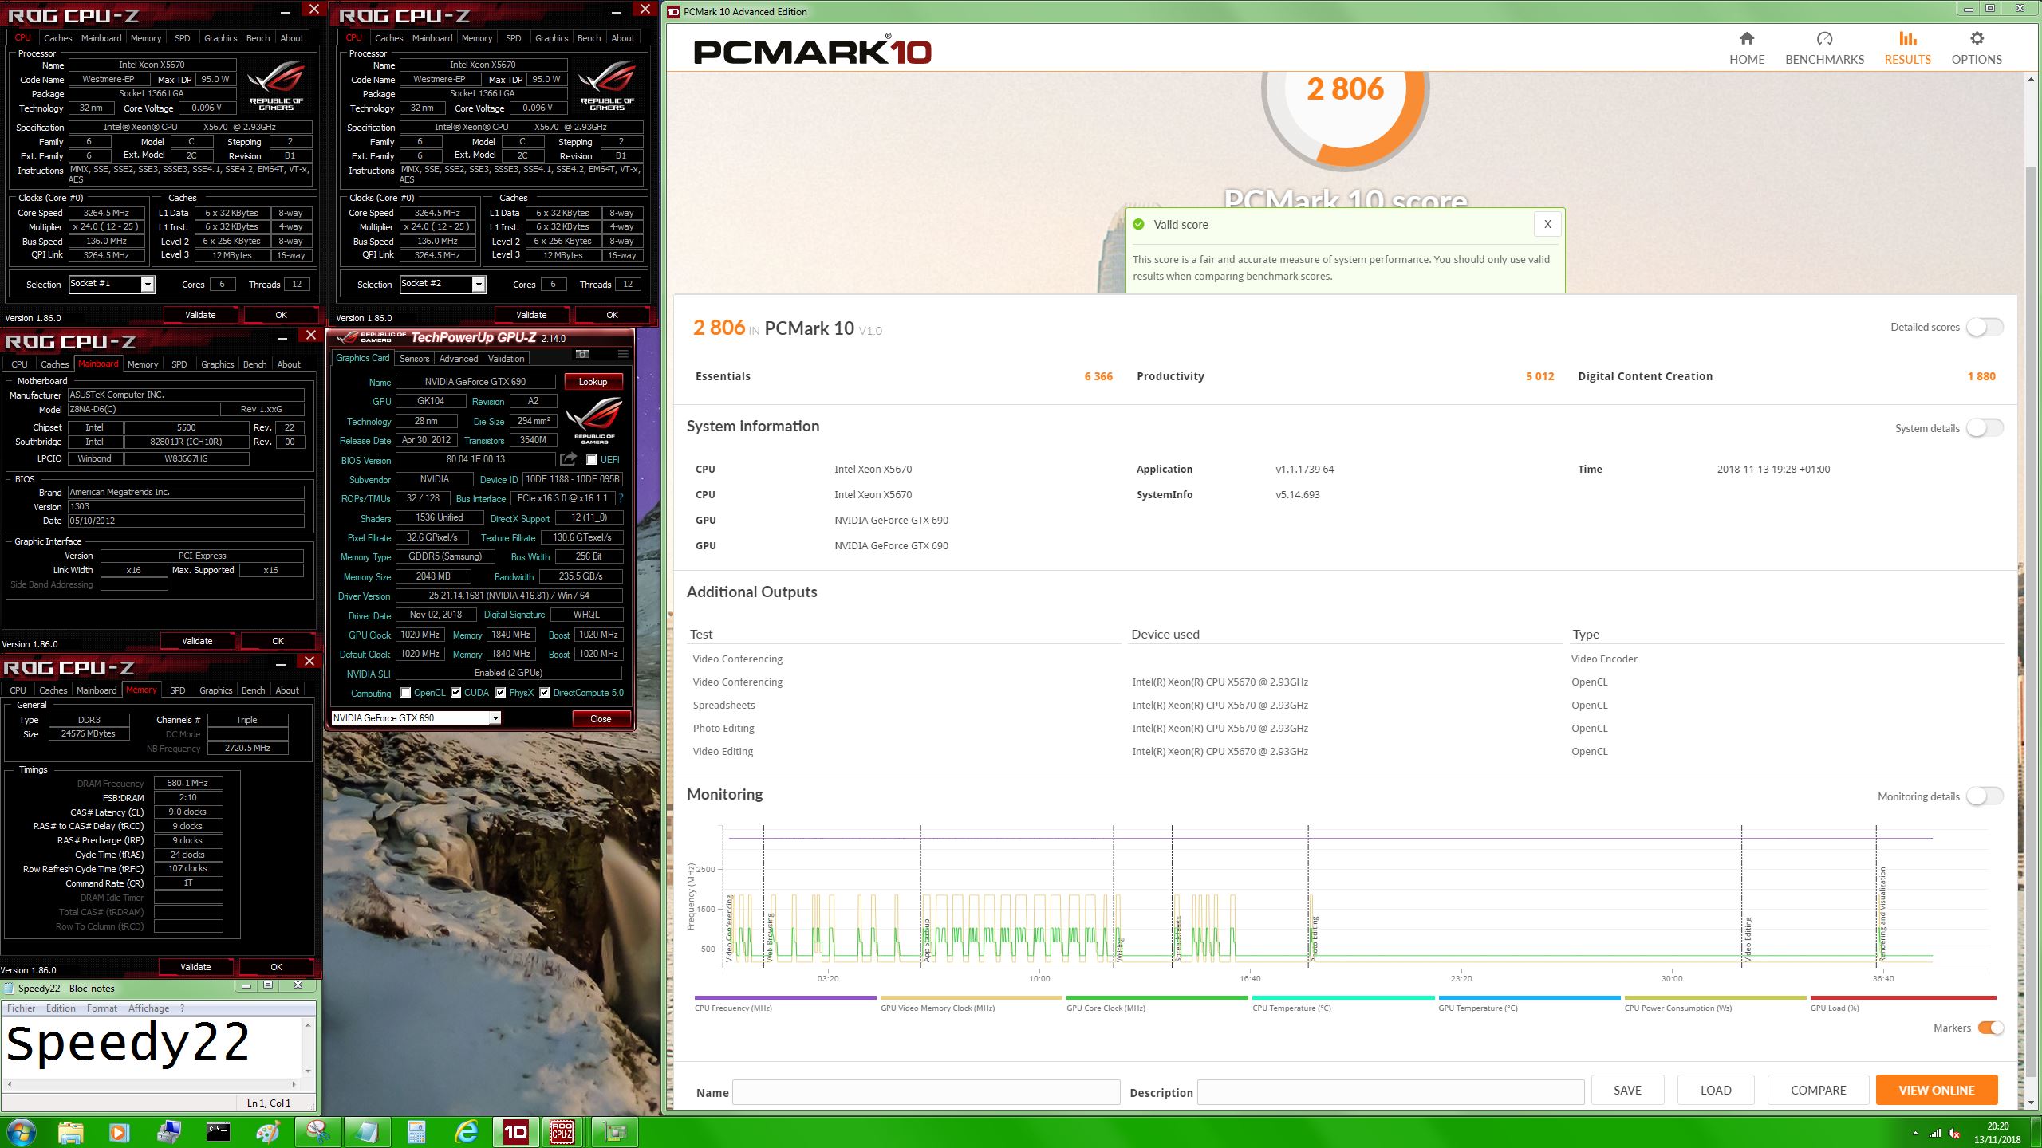Switch to Caches tab in Socket #1 CPU-Z
Viewport: 2042px width, 1148px height.
[x=57, y=38]
